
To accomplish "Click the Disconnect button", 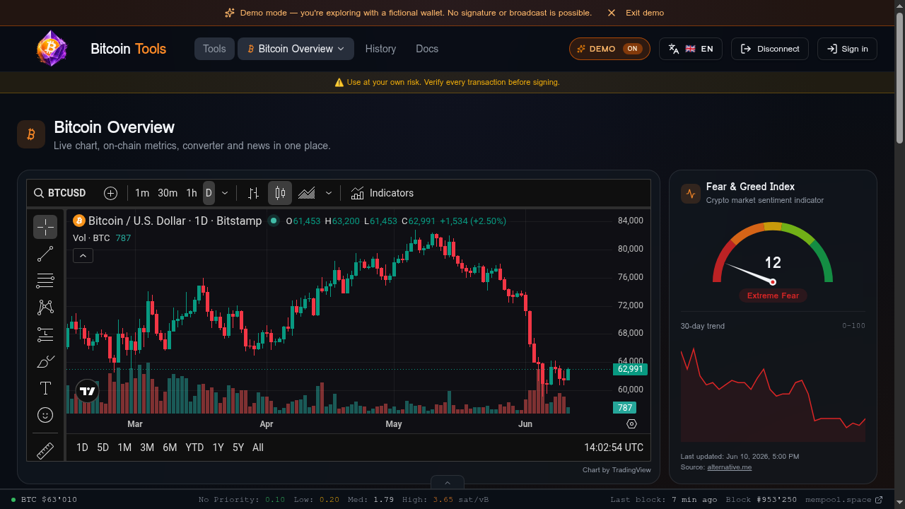I will pos(770,49).
